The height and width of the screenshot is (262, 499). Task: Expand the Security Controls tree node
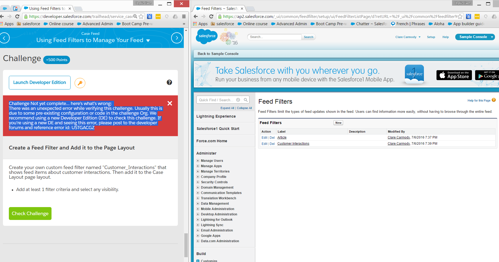(198, 182)
